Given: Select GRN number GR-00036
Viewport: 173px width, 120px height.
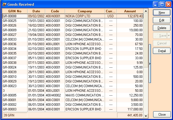Looking at the screenshot, I should (x=10, y=44).
